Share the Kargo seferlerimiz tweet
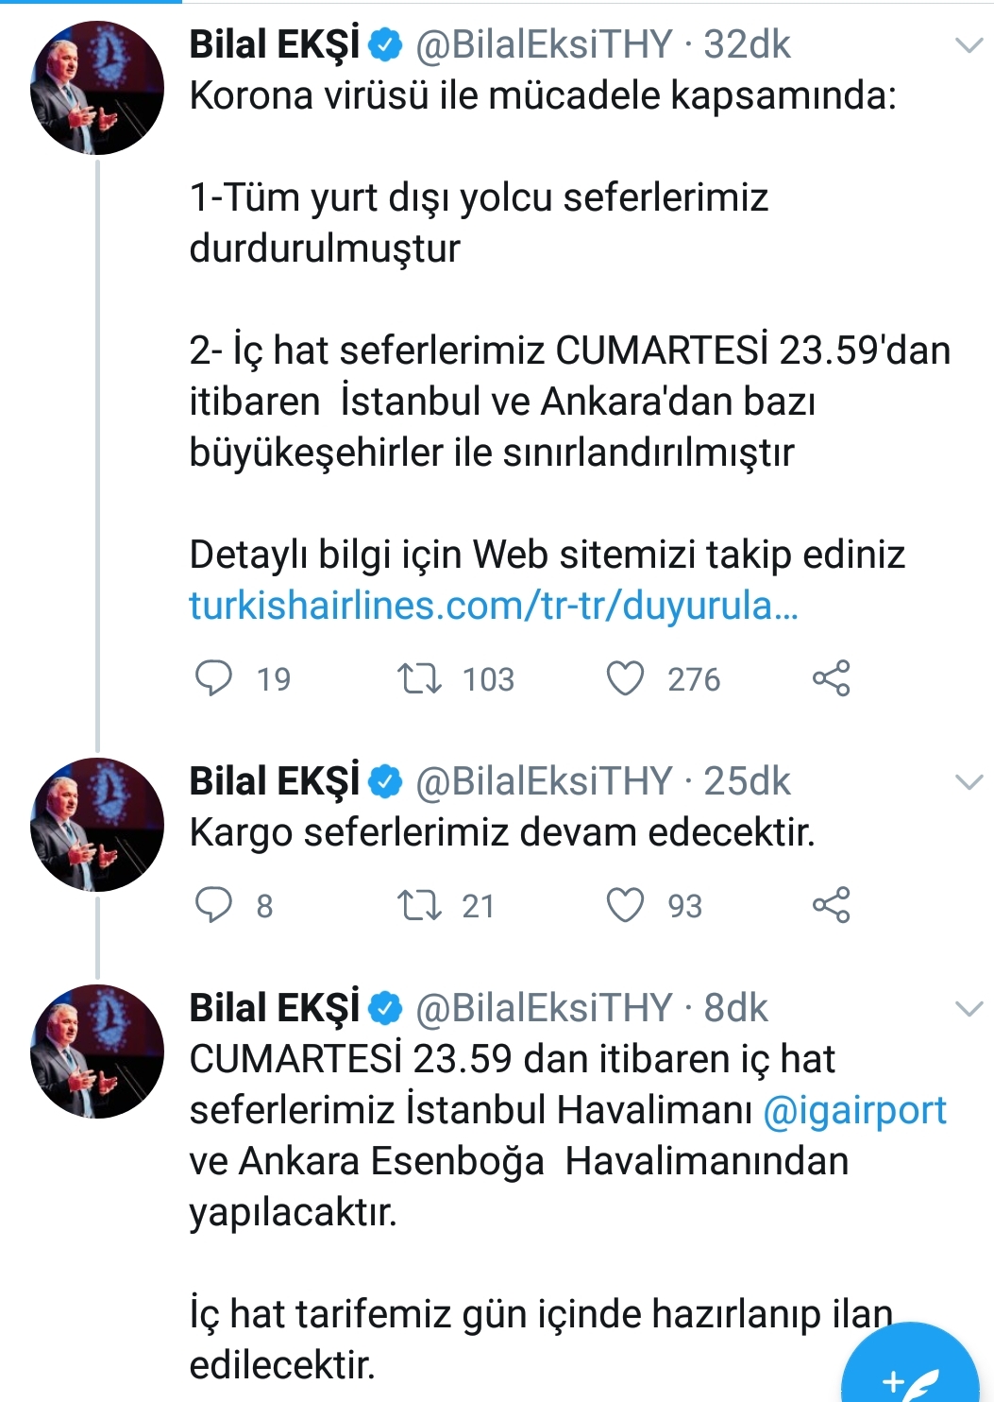 (831, 905)
